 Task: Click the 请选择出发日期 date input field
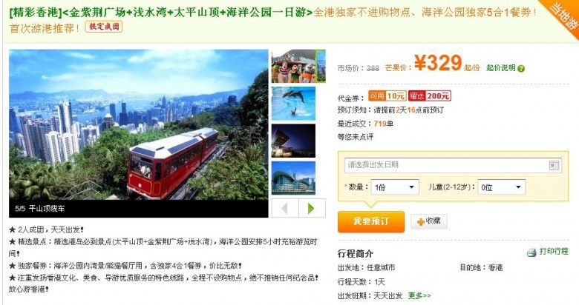tap(453, 165)
